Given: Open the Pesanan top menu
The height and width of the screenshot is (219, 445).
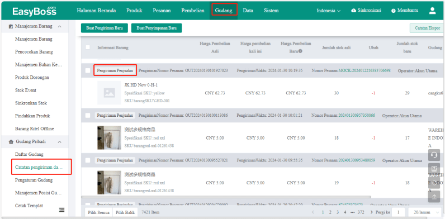Looking at the screenshot, I should 162,11.
